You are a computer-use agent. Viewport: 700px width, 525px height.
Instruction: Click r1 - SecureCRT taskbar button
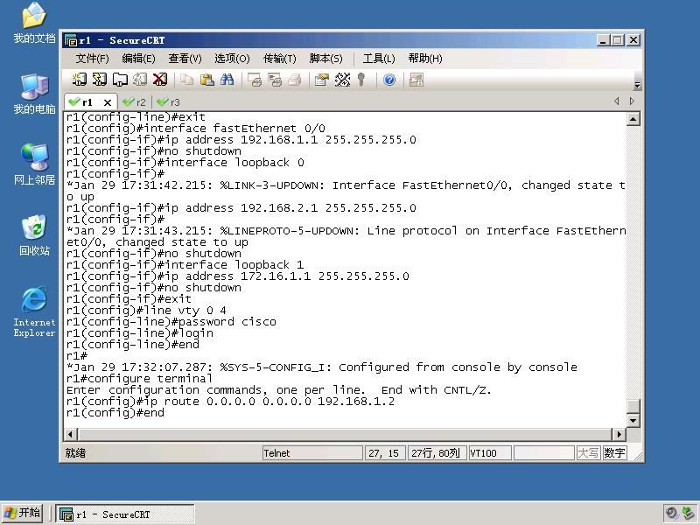tap(125, 514)
